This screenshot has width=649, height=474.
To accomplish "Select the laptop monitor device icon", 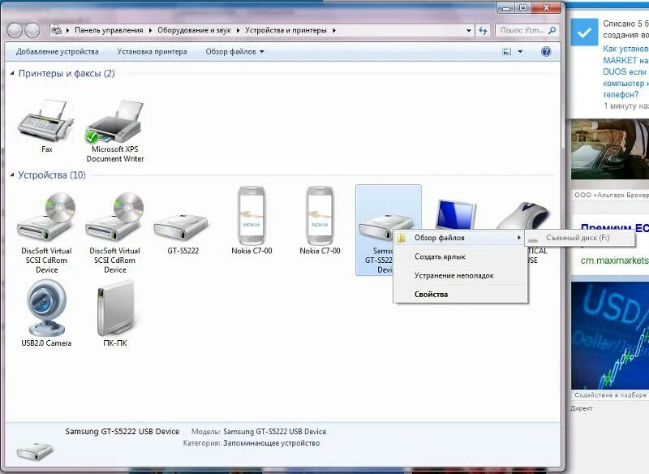I will click(x=455, y=214).
